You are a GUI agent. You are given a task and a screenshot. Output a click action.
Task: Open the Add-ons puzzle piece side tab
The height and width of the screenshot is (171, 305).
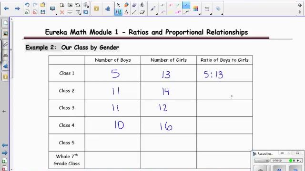pyautogui.click(x=5, y=66)
